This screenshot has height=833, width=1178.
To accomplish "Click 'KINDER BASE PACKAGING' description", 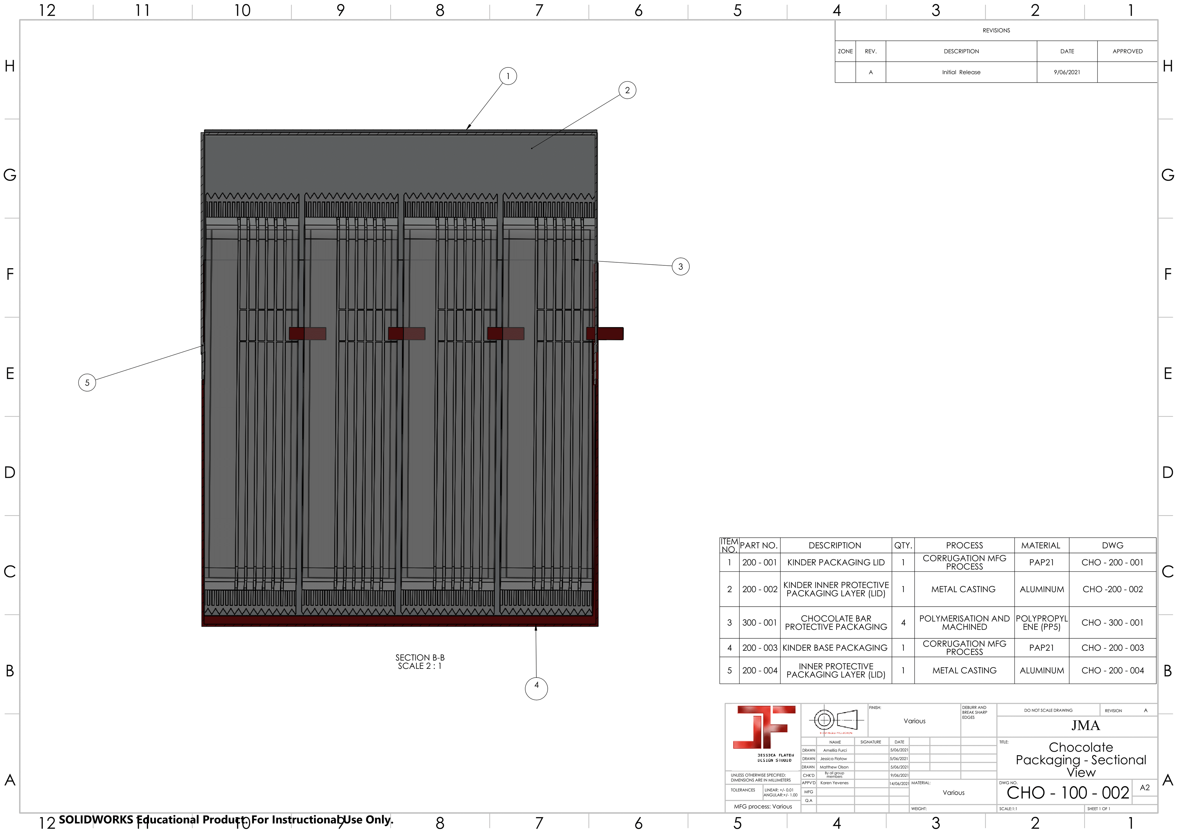I will (835, 648).
